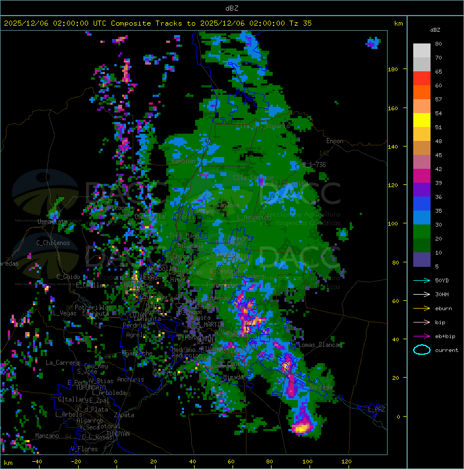Image resolution: width=464 pixels, height=469 pixels.
Task: Select the light blue swatch below the 35 label
Action: tap(422, 217)
